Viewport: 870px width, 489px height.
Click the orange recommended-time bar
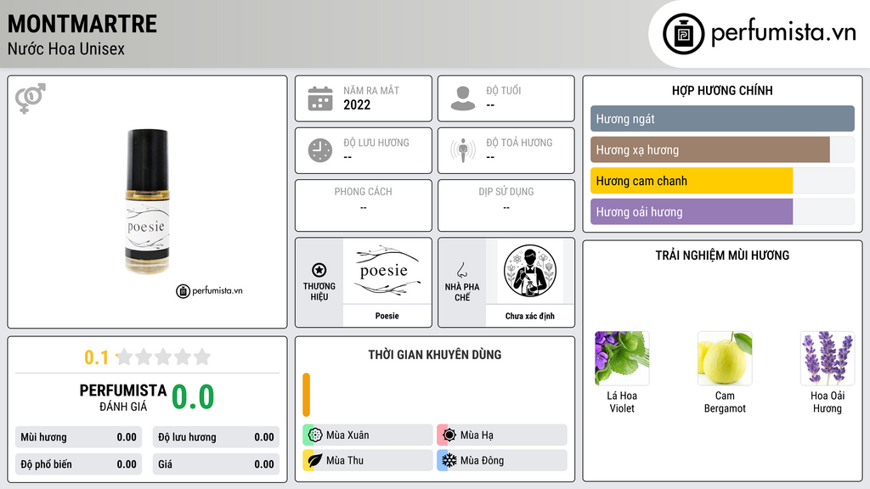coord(306,395)
